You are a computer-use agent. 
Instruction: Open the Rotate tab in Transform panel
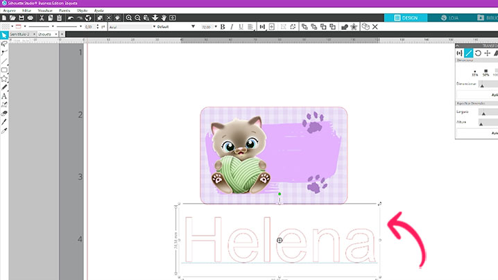point(479,53)
